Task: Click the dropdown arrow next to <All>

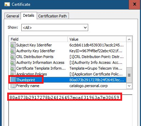Action: click(x=85, y=28)
